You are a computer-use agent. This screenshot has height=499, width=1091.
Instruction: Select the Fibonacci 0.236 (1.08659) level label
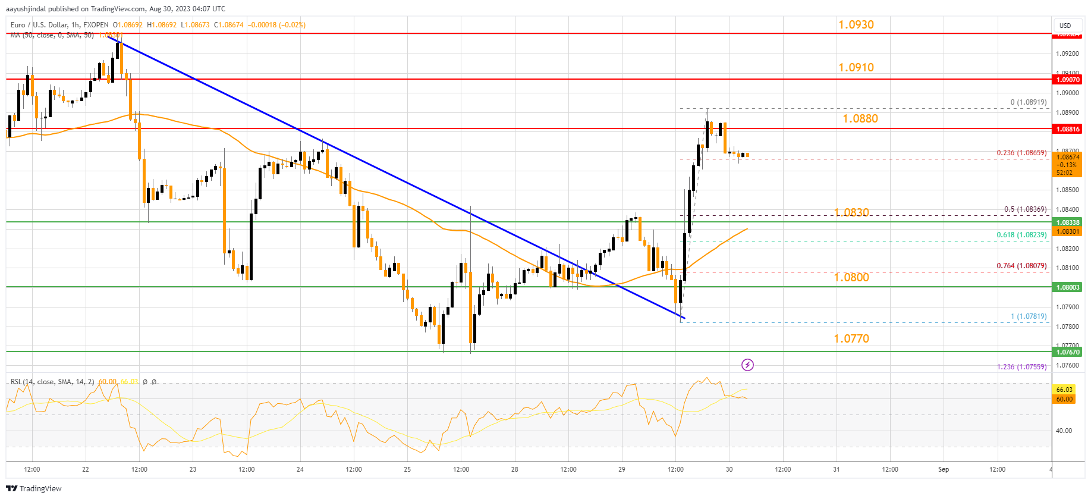1021,153
